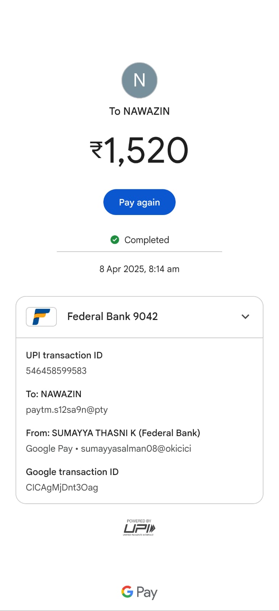Click the green Completed checkmark icon
Screen dimensions: 279x611
click(x=115, y=240)
